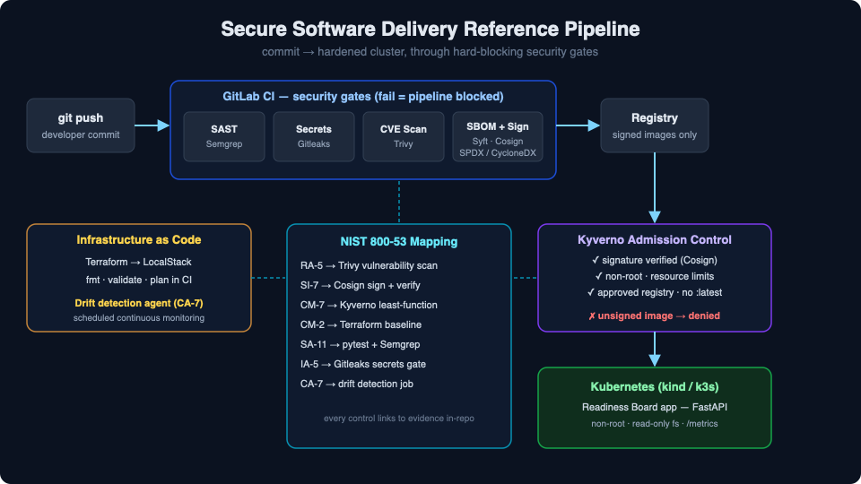The image size is (861, 484).
Task: Click the 'Kubernetes (kind / k3s)' heading
Action: 655,387
